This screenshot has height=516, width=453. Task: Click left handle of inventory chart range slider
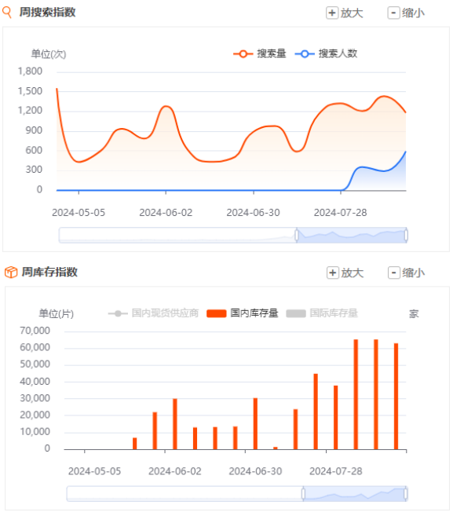(x=303, y=494)
